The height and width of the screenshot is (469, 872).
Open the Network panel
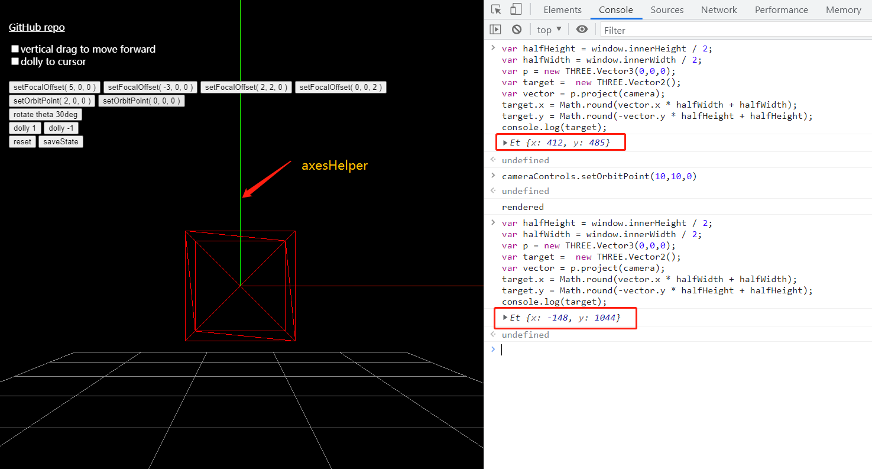[x=718, y=10]
